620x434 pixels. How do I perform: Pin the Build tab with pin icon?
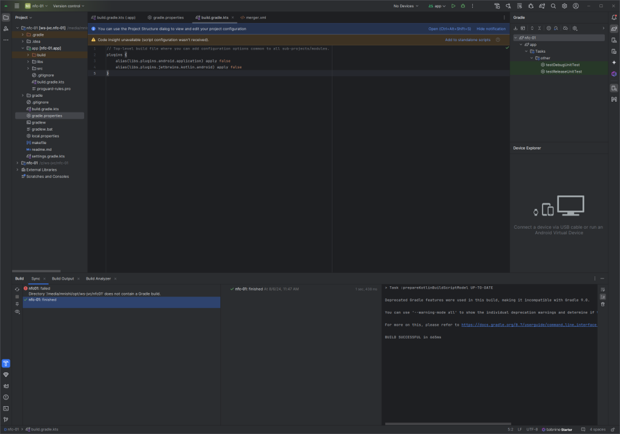(x=17, y=304)
